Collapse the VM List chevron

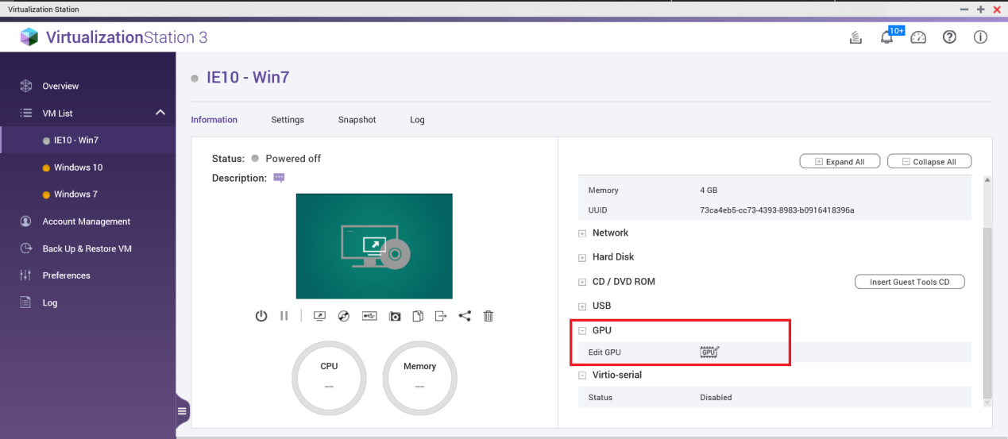pos(160,113)
